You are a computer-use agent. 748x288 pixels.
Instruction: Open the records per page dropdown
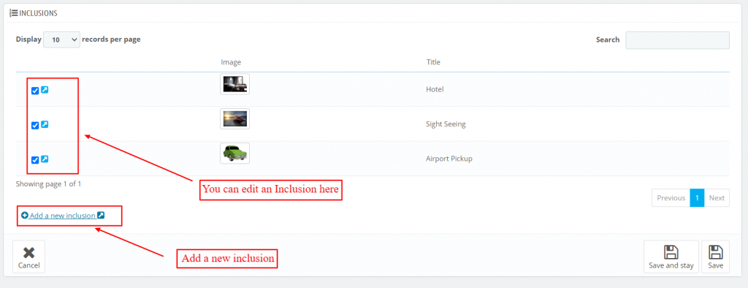click(x=61, y=39)
